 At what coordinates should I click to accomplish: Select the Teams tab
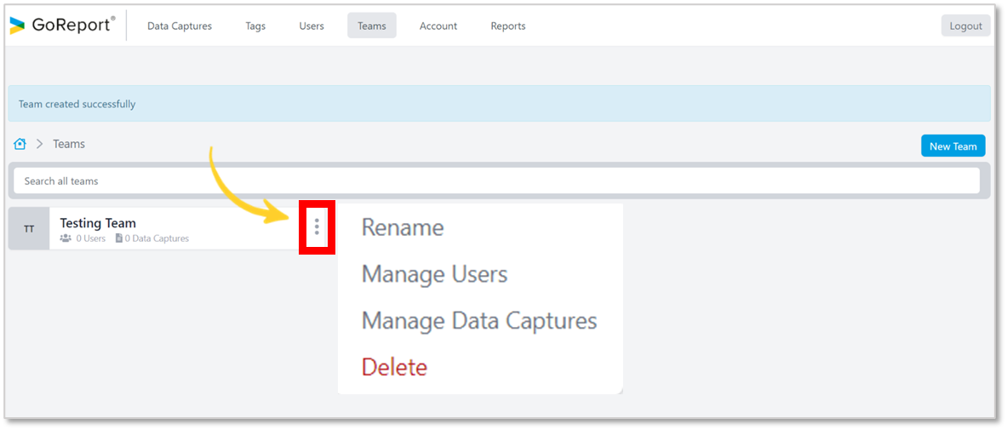click(x=372, y=26)
